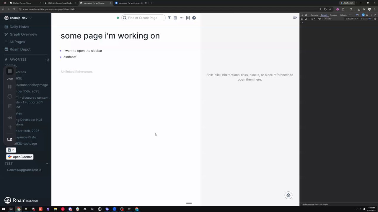Switch to the DevTools Sources tab
This screenshot has width=378, height=212.
[333, 15]
